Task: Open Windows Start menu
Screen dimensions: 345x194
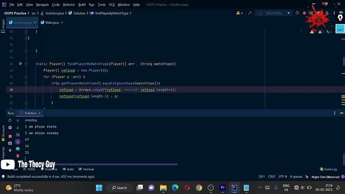Action: click(x=99, y=188)
